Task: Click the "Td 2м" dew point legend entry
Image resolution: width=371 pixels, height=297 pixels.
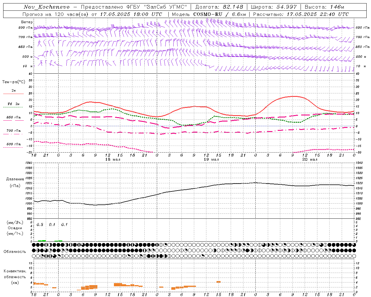Action: tap(14, 104)
